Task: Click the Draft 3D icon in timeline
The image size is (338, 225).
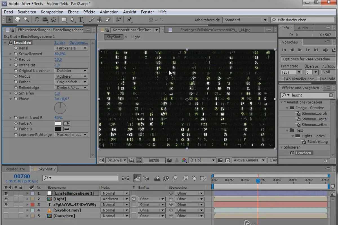Action: [x=146, y=178]
